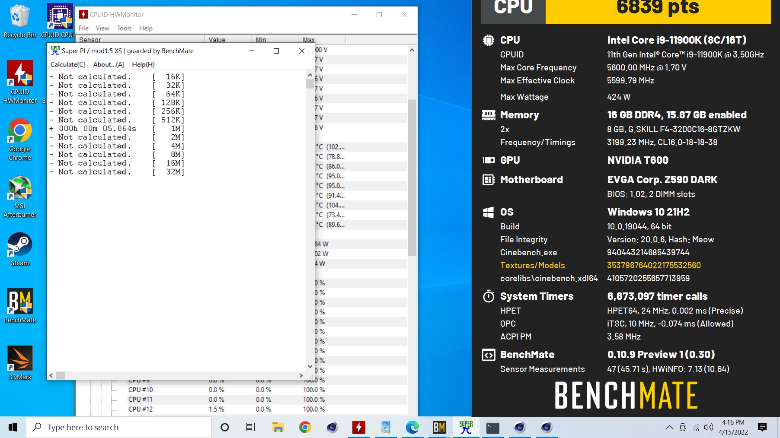Open the Windows Start menu
This screenshot has width=780, height=438.
tap(13, 427)
